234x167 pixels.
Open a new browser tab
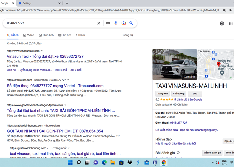(x=67, y=3)
